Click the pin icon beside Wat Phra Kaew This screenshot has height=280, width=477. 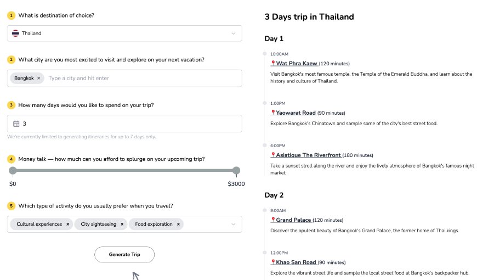(273, 64)
